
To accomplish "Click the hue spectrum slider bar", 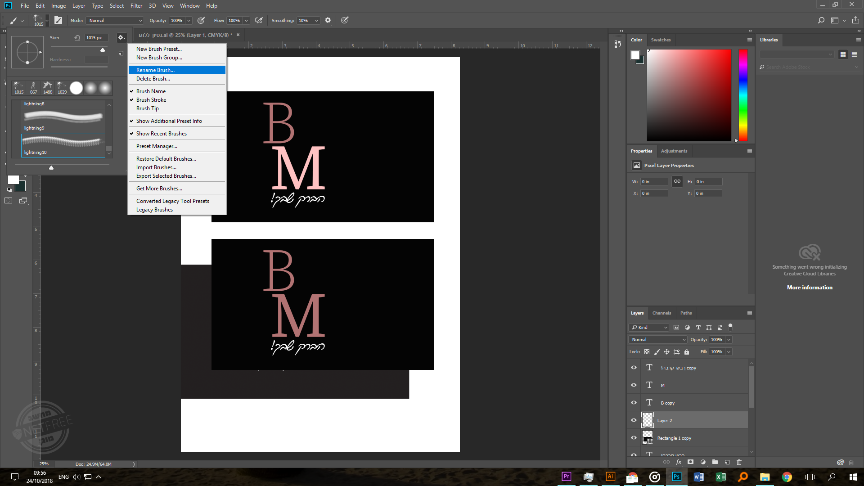I will [x=743, y=94].
